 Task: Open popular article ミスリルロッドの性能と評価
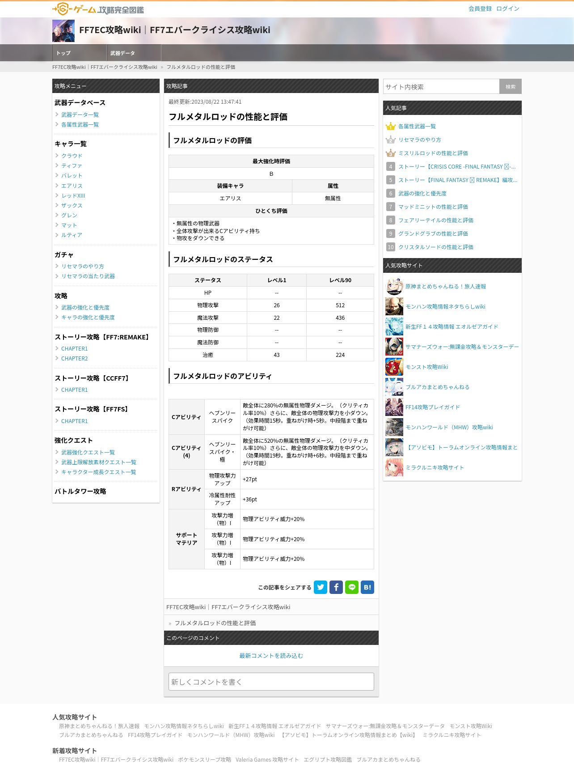[433, 153]
